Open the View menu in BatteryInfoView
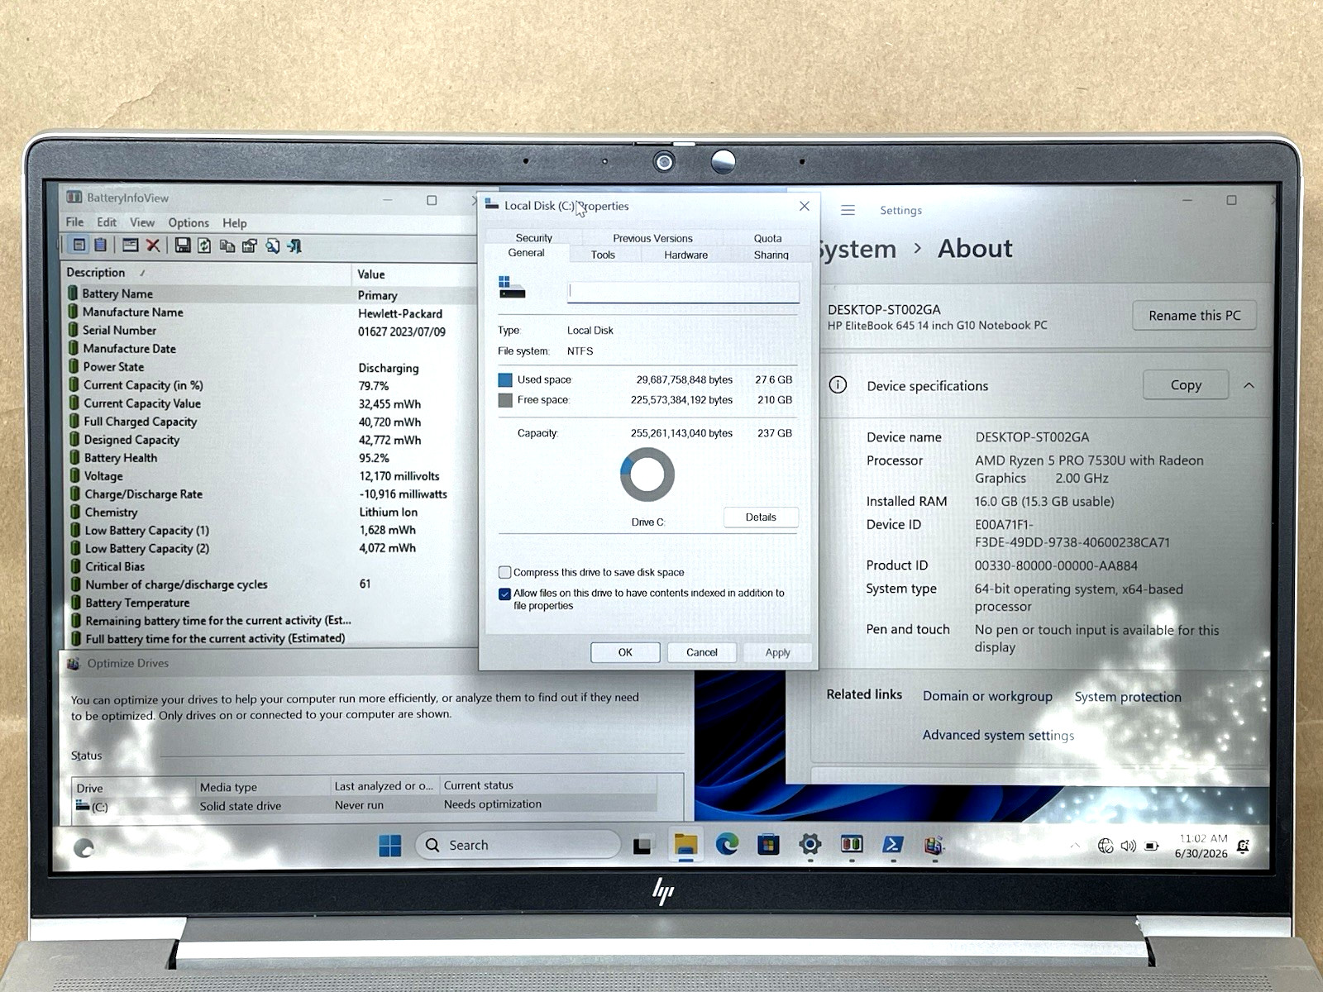Image resolution: width=1323 pixels, height=992 pixels. coord(142,222)
